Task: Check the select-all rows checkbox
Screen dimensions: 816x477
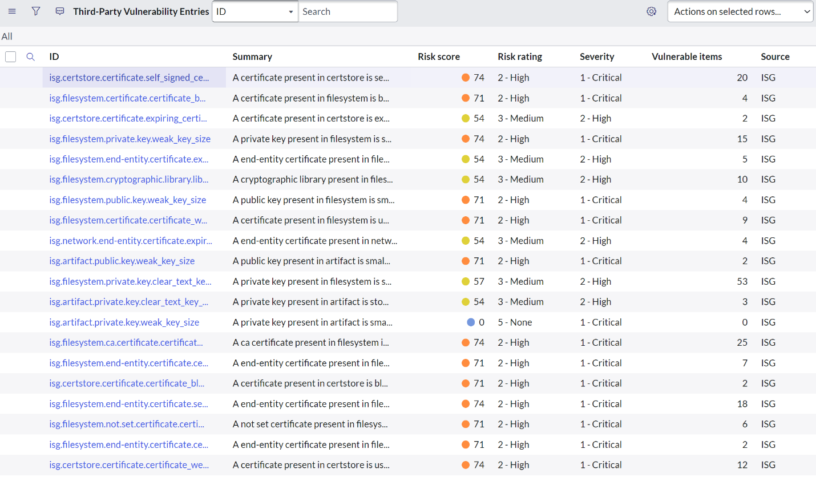Action: pos(9,56)
